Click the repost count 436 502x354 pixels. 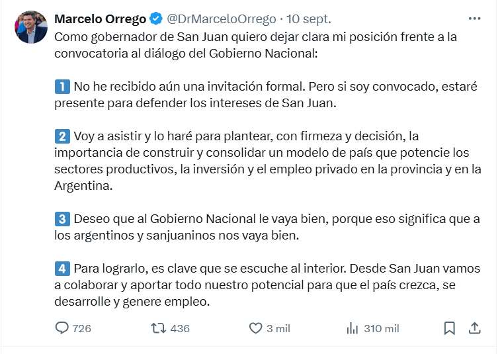tap(180, 328)
